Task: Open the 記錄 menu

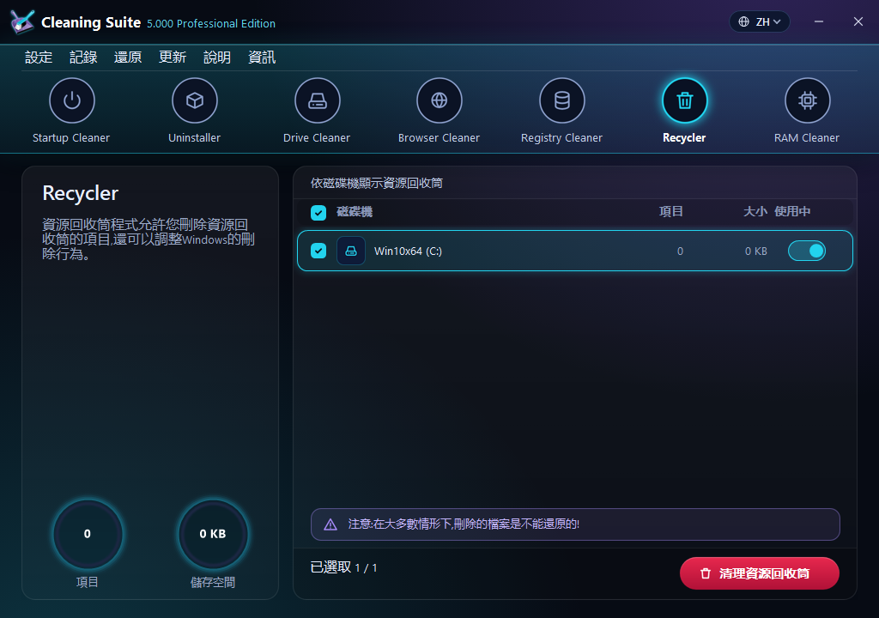Action: click(83, 58)
